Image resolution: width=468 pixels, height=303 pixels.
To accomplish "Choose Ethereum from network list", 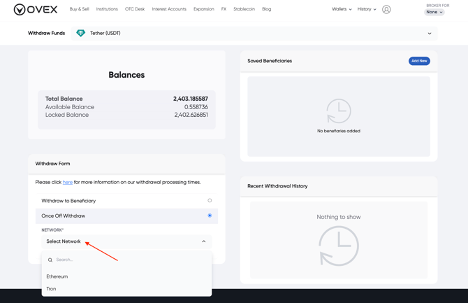I will pos(57,276).
